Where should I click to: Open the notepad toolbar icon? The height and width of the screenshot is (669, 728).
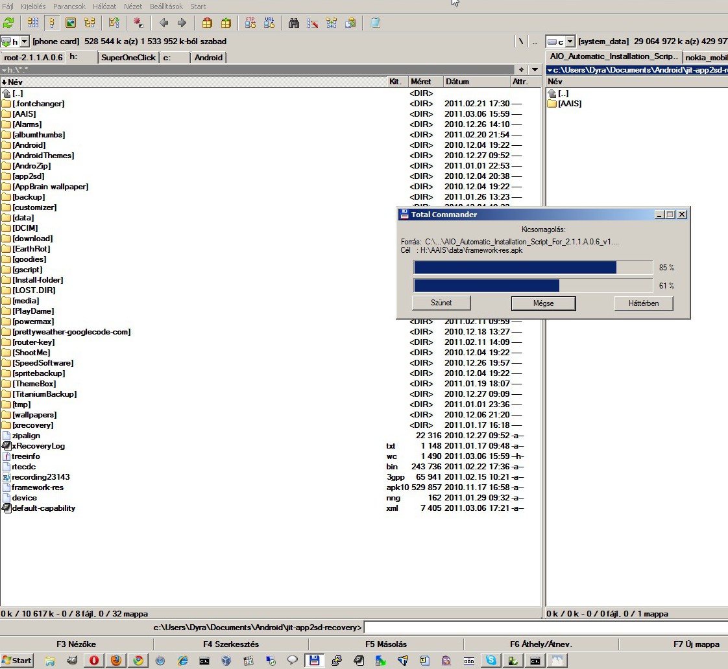coord(375,23)
